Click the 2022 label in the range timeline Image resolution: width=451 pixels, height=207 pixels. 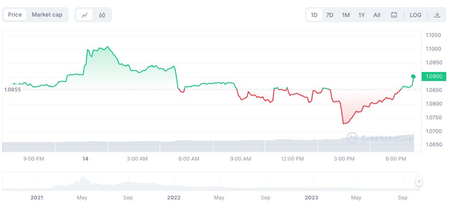point(174,197)
